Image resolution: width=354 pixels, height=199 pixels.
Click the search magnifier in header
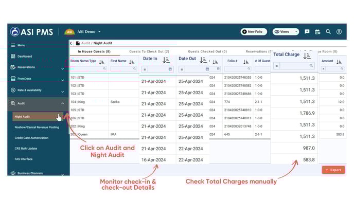pyautogui.click(x=328, y=32)
